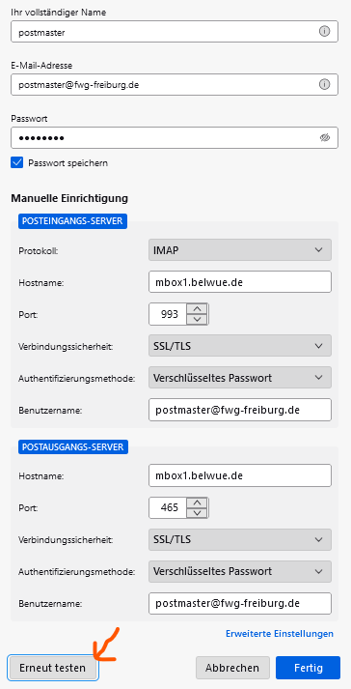The height and width of the screenshot is (689, 351).
Task: Click the Erneut testen button
Action: [53, 668]
